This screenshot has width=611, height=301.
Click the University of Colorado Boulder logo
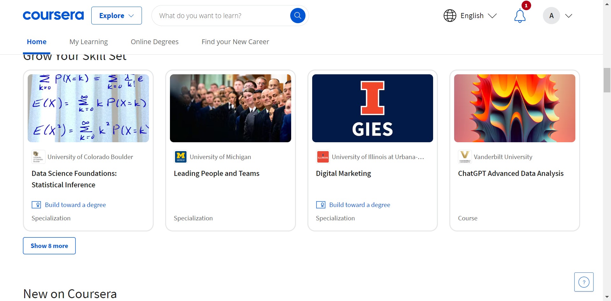coord(39,157)
